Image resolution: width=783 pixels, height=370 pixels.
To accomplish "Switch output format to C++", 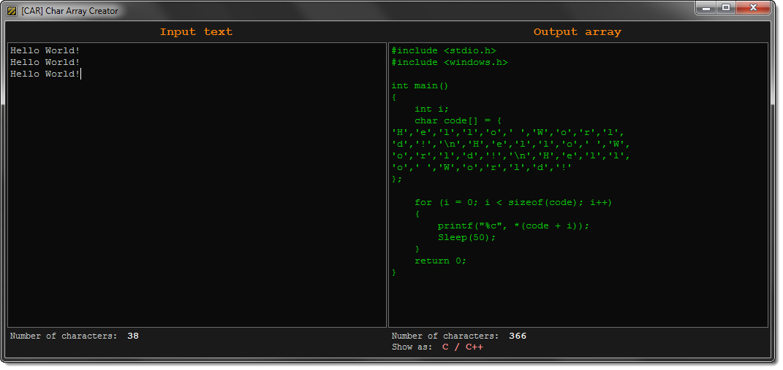I will click(x=474, y=347).
